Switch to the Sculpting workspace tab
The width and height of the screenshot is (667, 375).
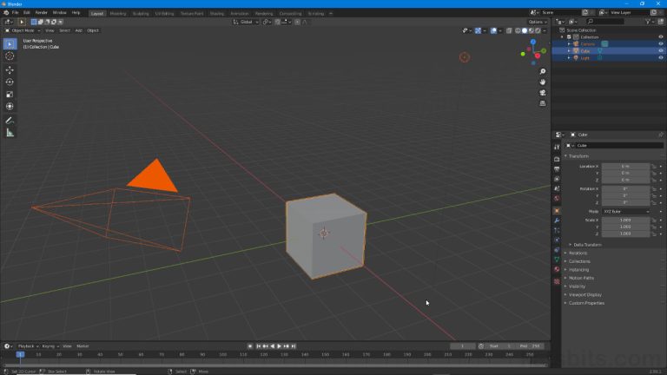pos(141,13)
